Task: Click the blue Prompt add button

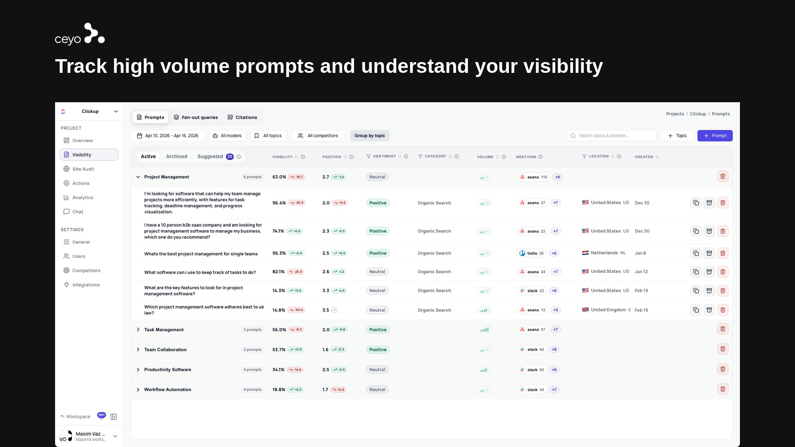Action: pos(715,136)
